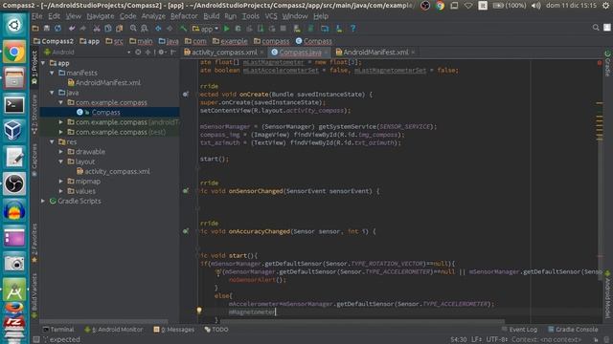
Task: Click the Debug app icon
Action: (x=238, y=29)
